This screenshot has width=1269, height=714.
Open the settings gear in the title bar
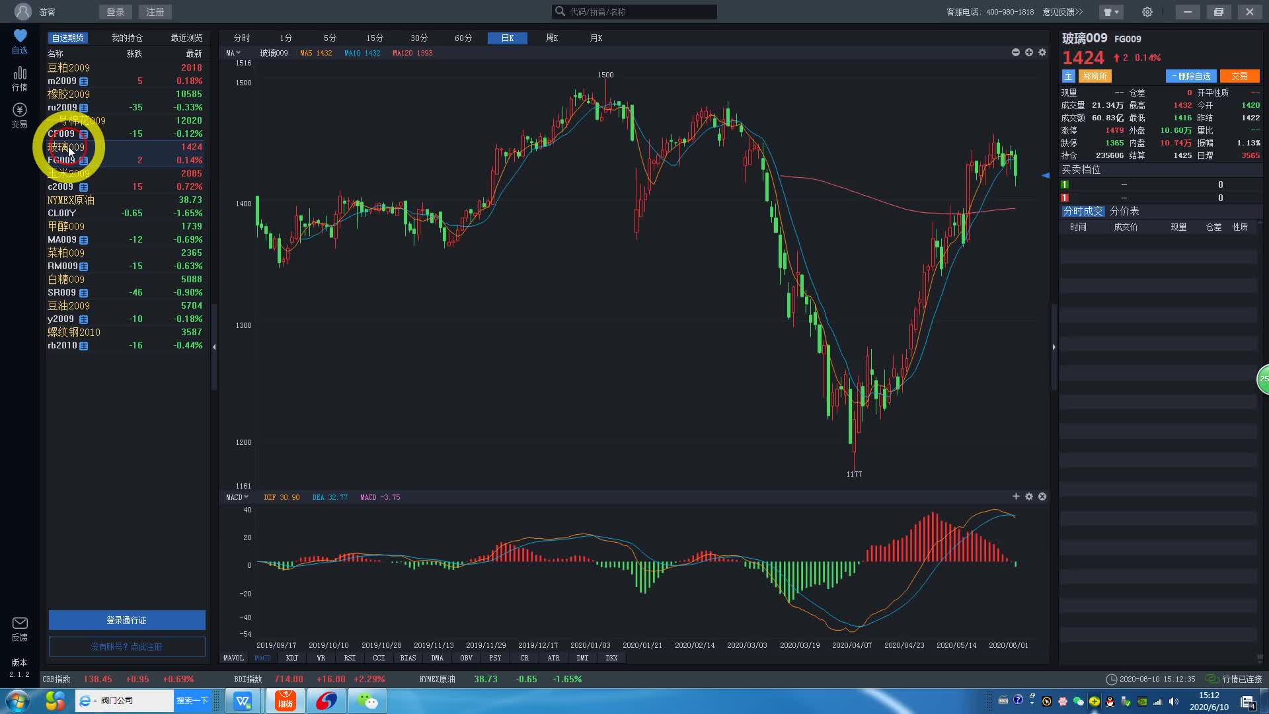[x=1147, y=12]
